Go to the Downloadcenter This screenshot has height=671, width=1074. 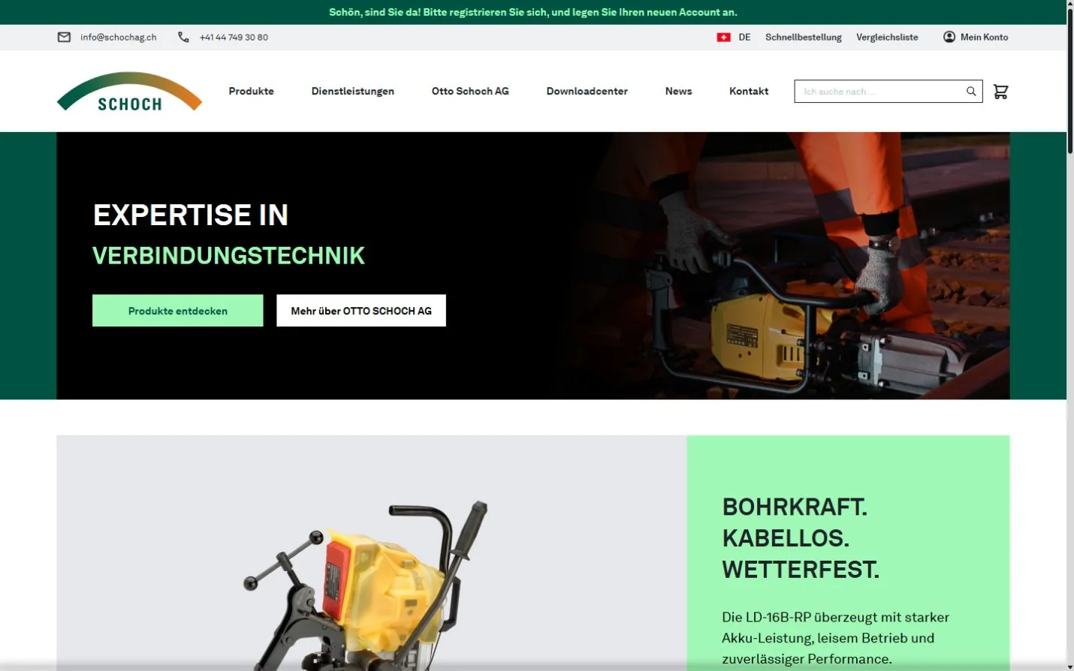tap(587, 91)
